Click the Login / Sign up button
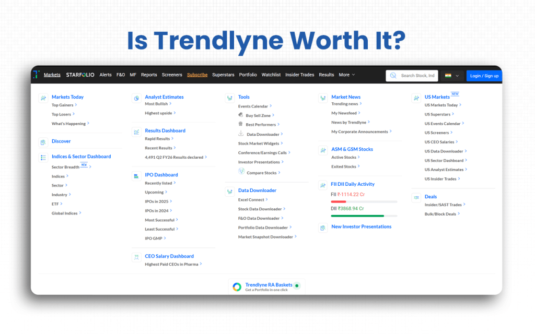535x334 pixels. click(484, 75)
